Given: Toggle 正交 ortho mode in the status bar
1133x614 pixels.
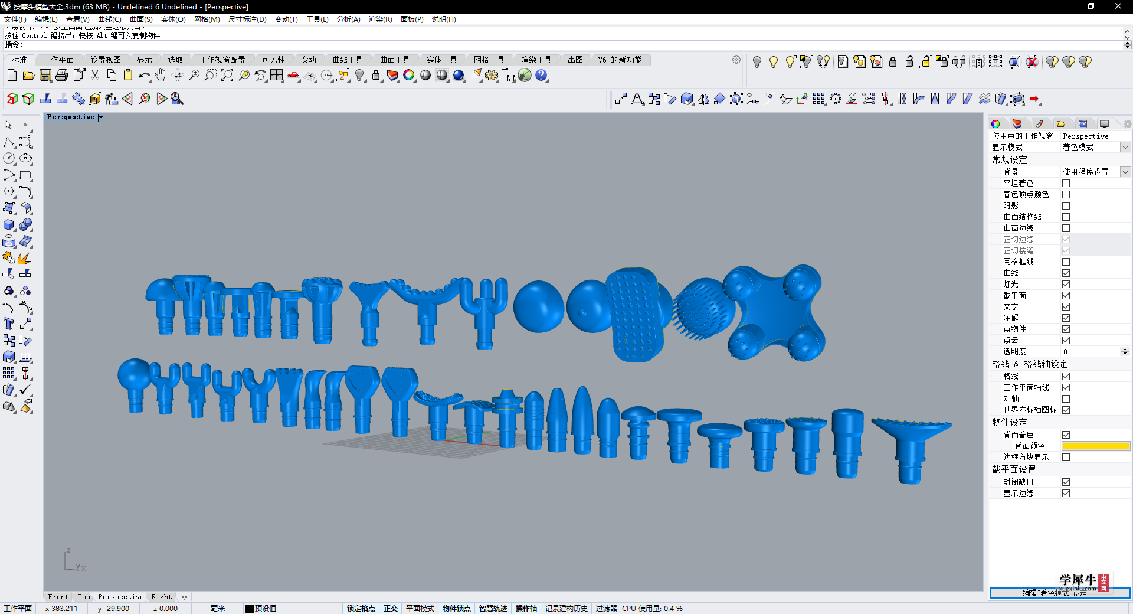Looking at the screenshot, I should coord(391,609).
